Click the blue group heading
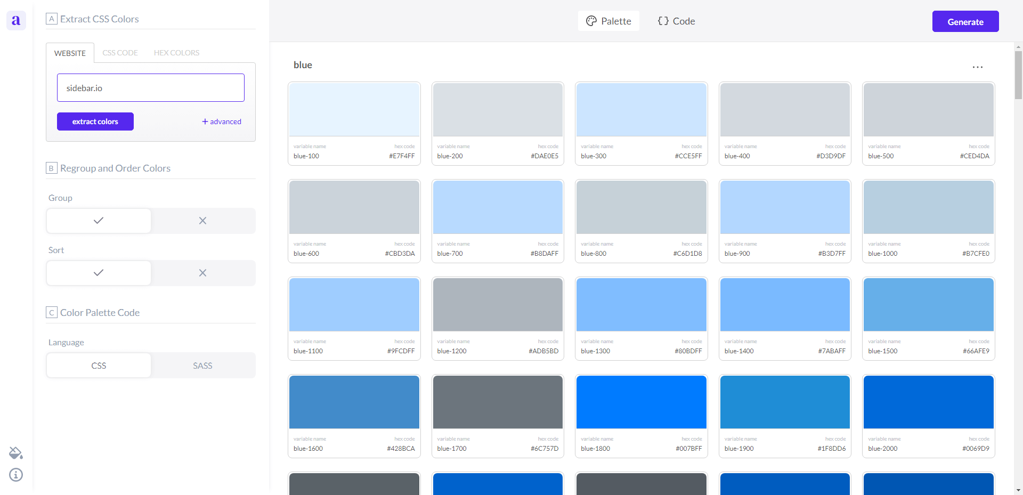This screenshot has height=495, width=1023. point(303,65)
